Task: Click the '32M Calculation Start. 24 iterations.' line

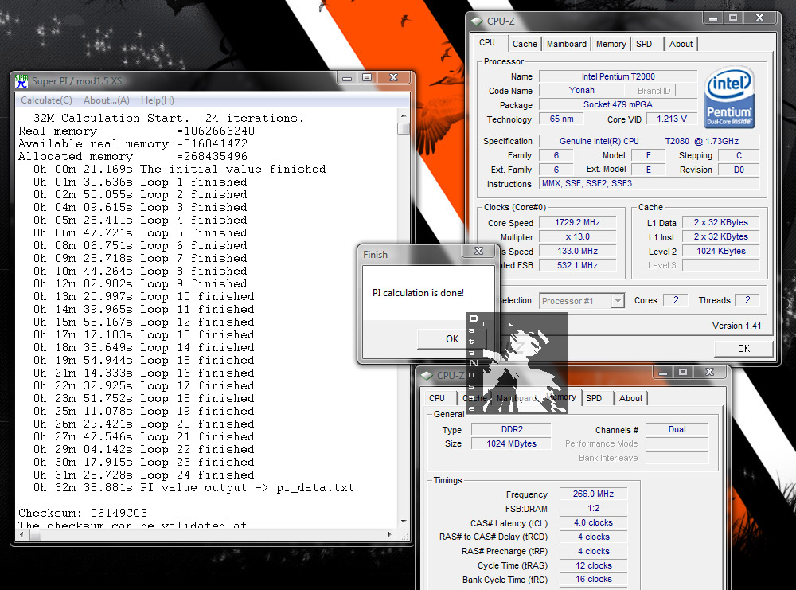Action: point(169,118)
